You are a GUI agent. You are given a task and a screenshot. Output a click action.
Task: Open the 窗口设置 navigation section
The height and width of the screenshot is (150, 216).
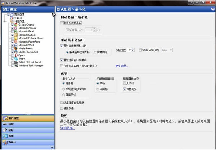pyautogui.click(x=28, y=118)
